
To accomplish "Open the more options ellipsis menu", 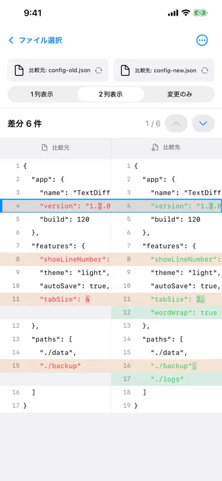I will pos(202,40).
